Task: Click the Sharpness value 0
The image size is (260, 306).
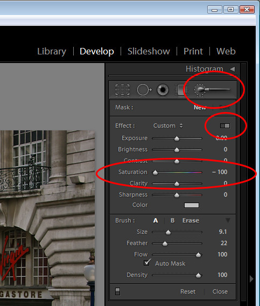Action: pyautogui.click(x=226, y=194)
